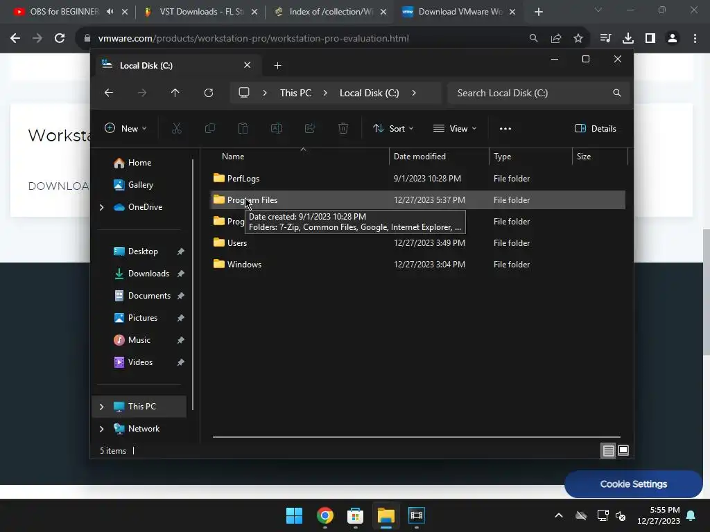Click chevron after Local Disk (C:) in breadcrumb
Viewport: 710px width, 532px height.
coord(414,93)
